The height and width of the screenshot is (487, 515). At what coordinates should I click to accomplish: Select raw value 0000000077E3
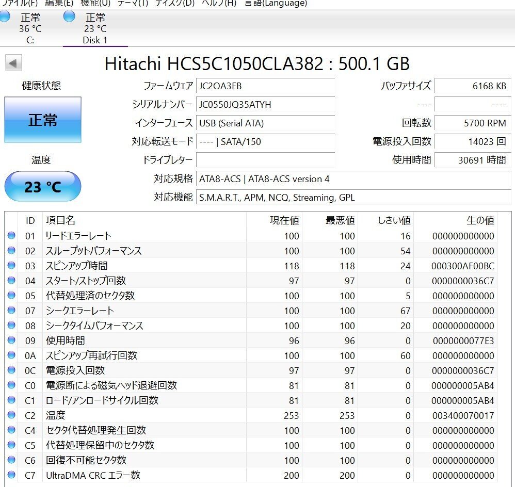click(463, 341)
